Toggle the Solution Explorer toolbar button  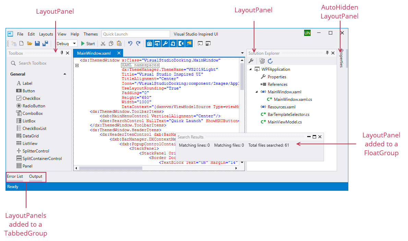(157, 43)
